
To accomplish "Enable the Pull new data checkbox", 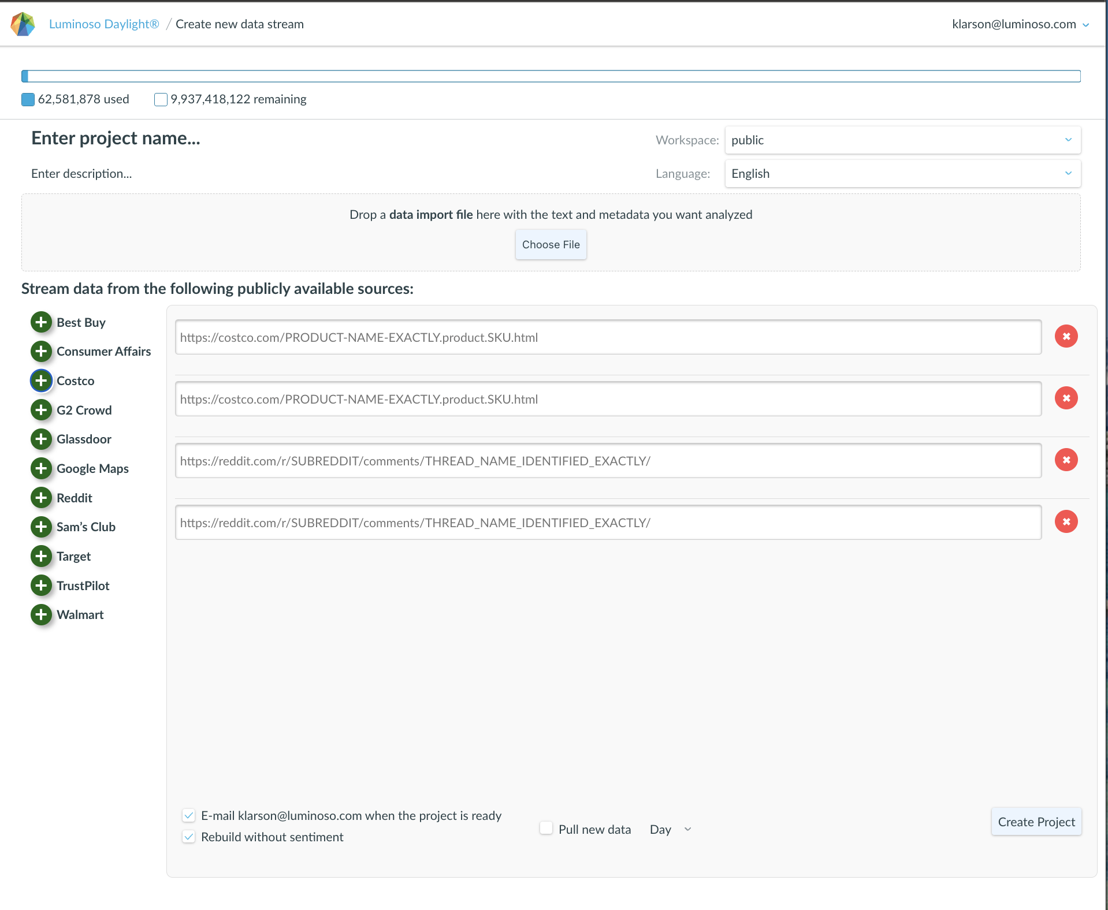I will coord(546,828).
